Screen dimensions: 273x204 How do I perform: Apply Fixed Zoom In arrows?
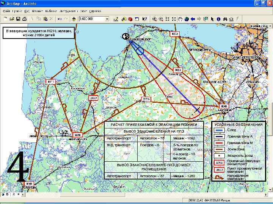pos(167,19)
